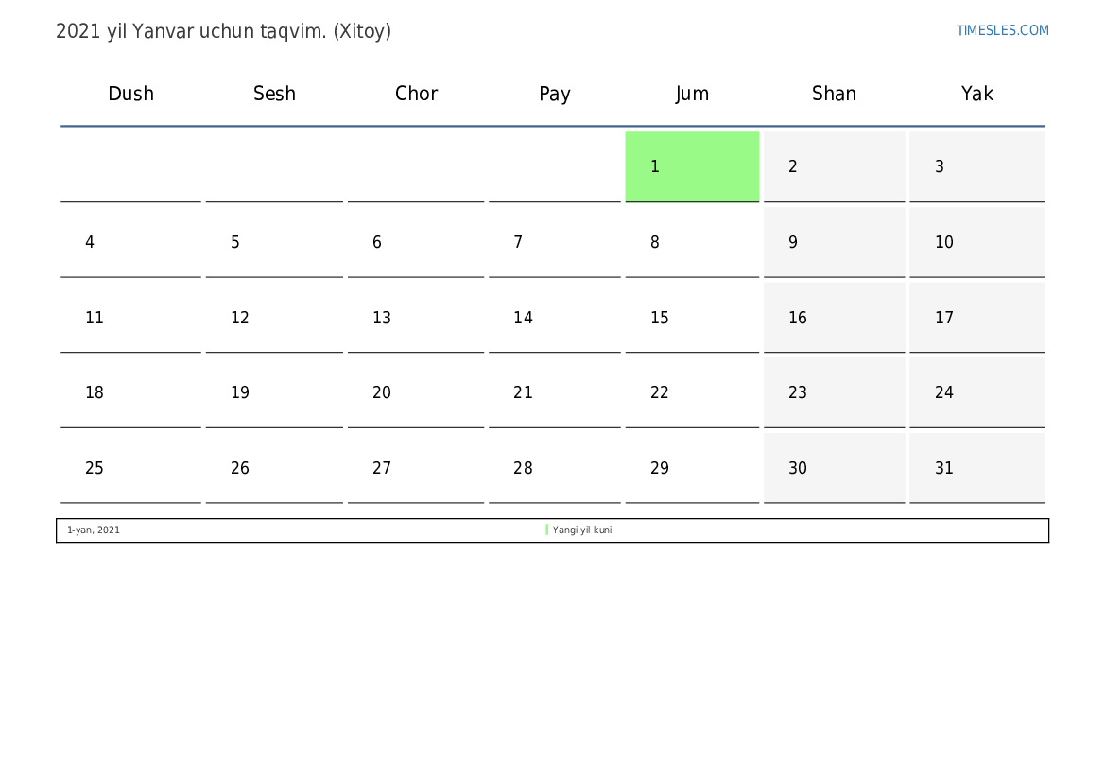Open the TIMESLES.COM link
This screenshot has height=782, width=1105.
click(1002, 30)
